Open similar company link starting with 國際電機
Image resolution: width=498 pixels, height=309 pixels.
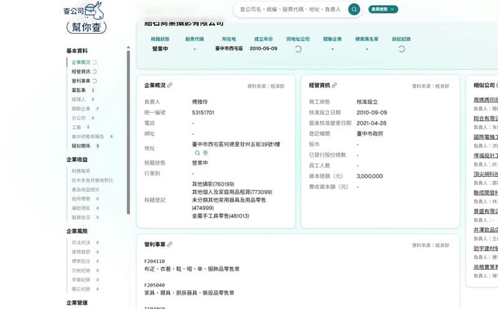point(486,137)
